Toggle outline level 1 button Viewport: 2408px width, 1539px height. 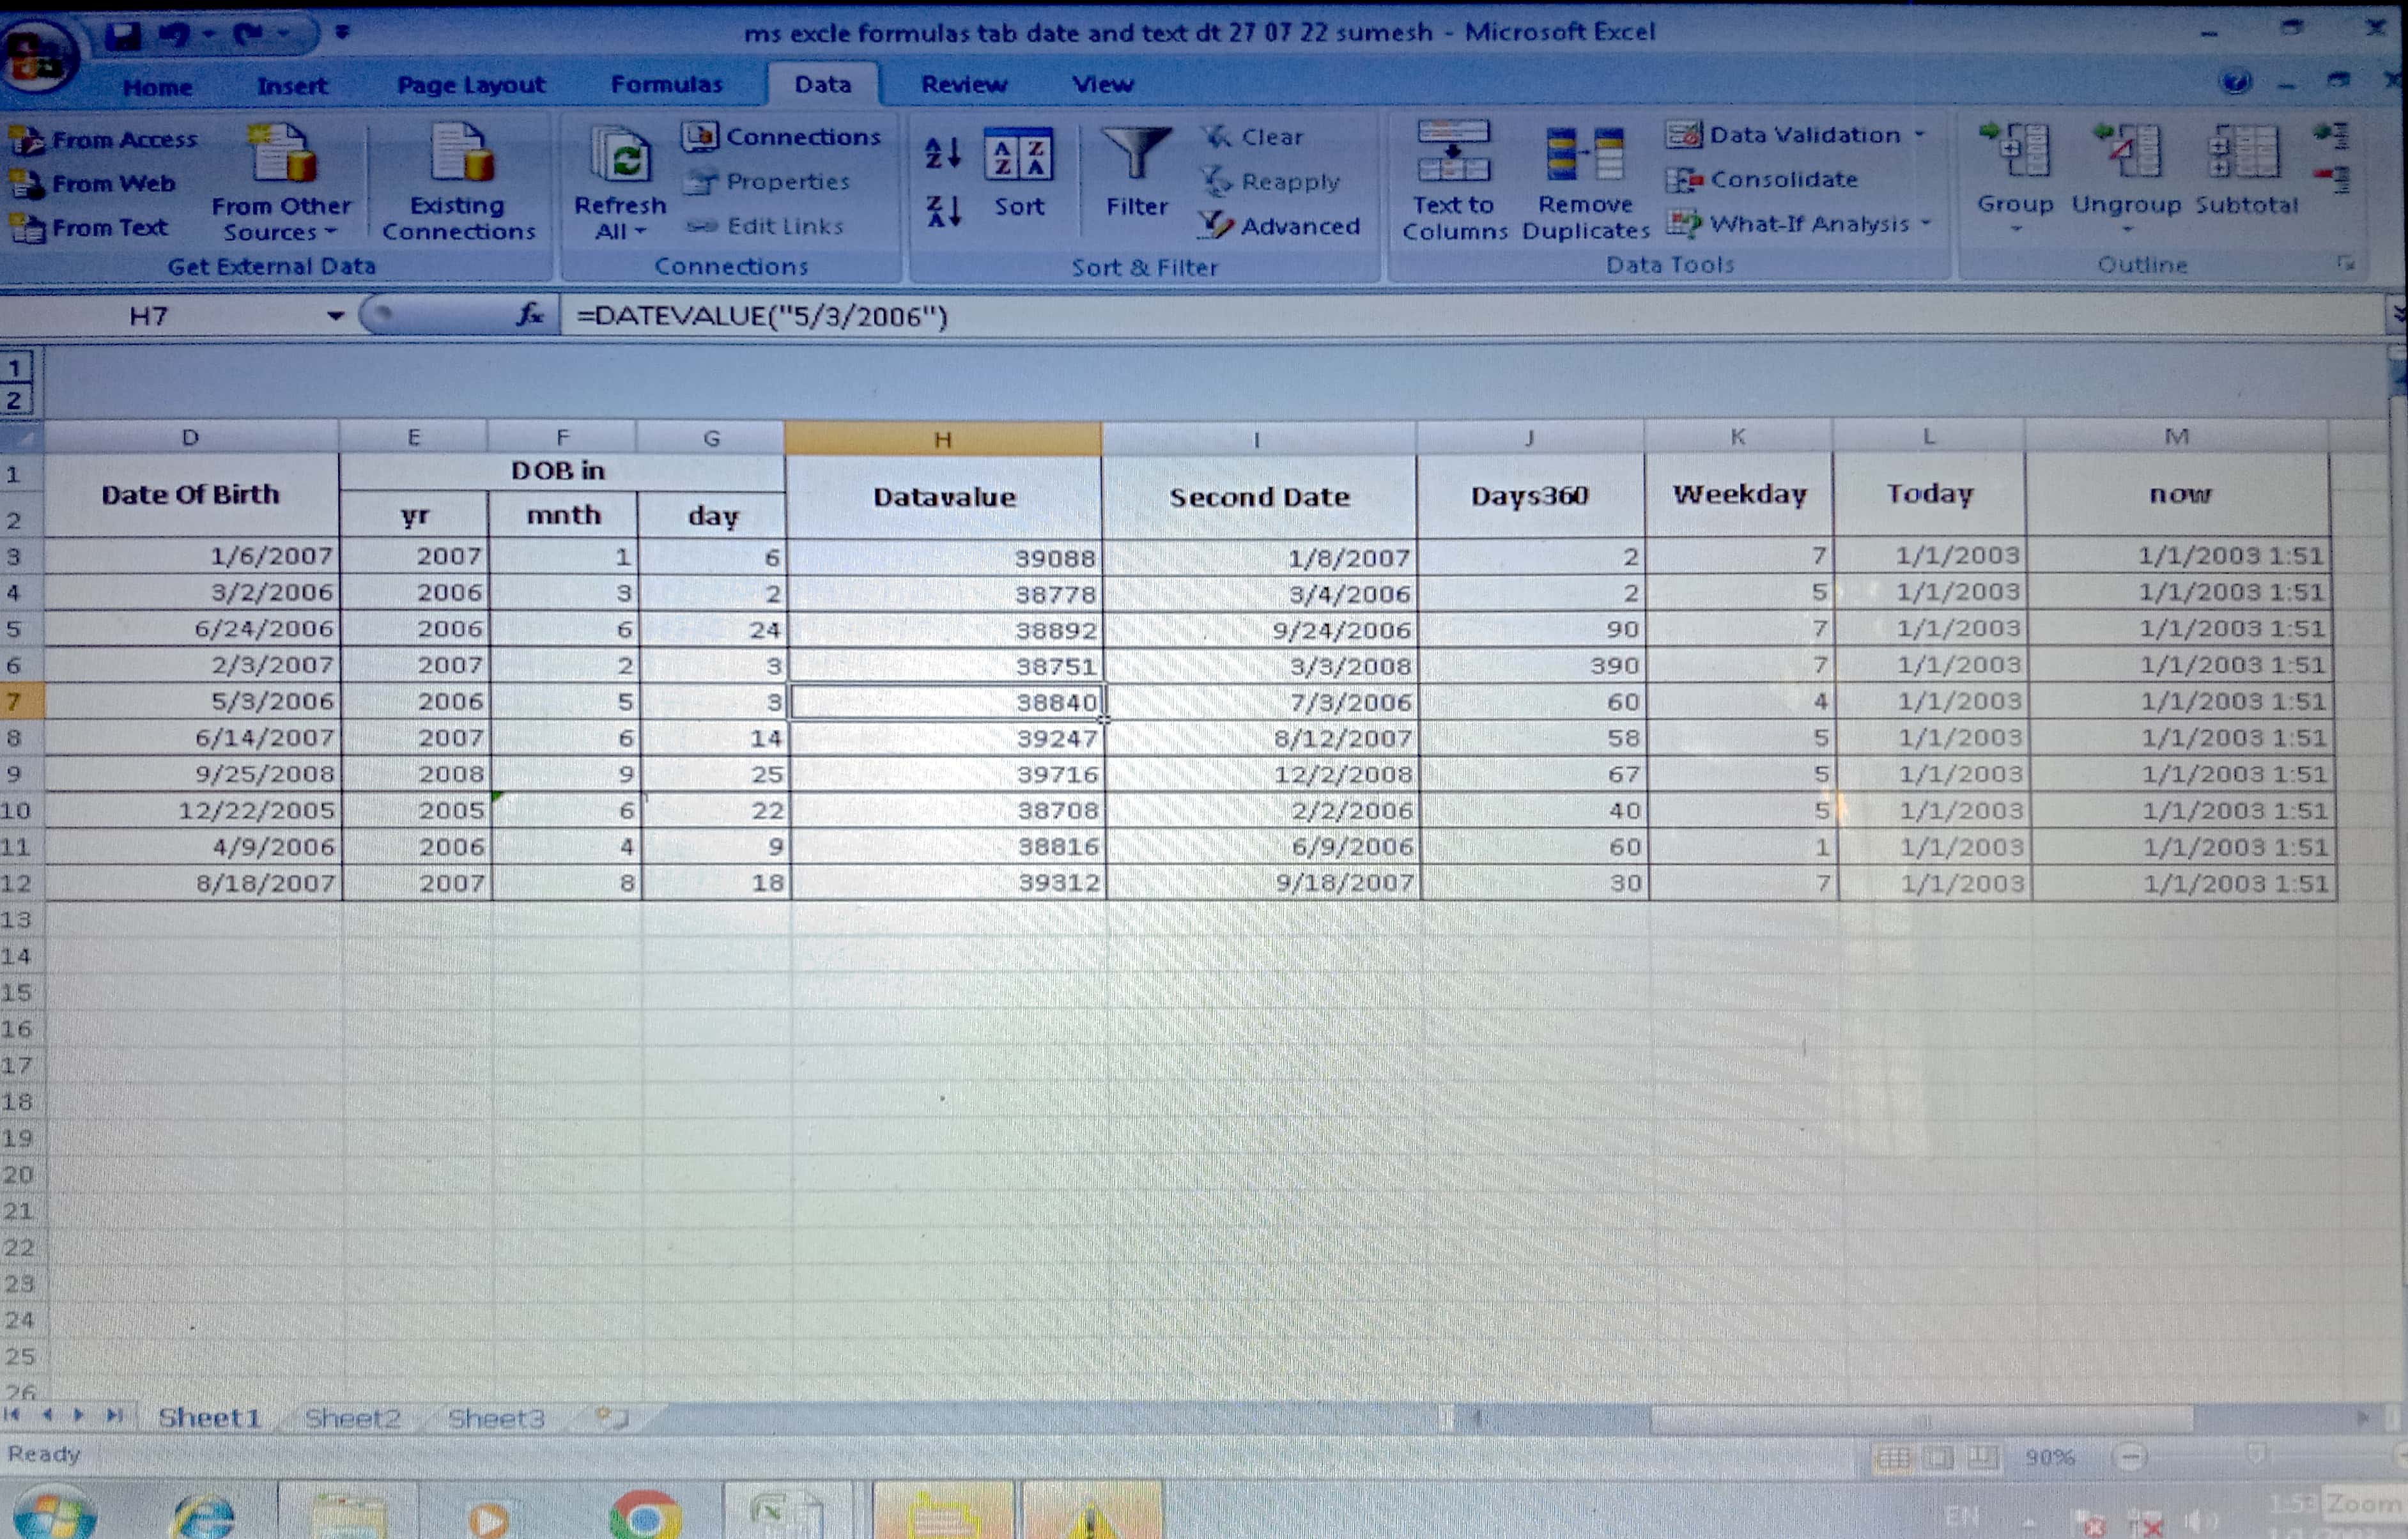pos(15,368)
